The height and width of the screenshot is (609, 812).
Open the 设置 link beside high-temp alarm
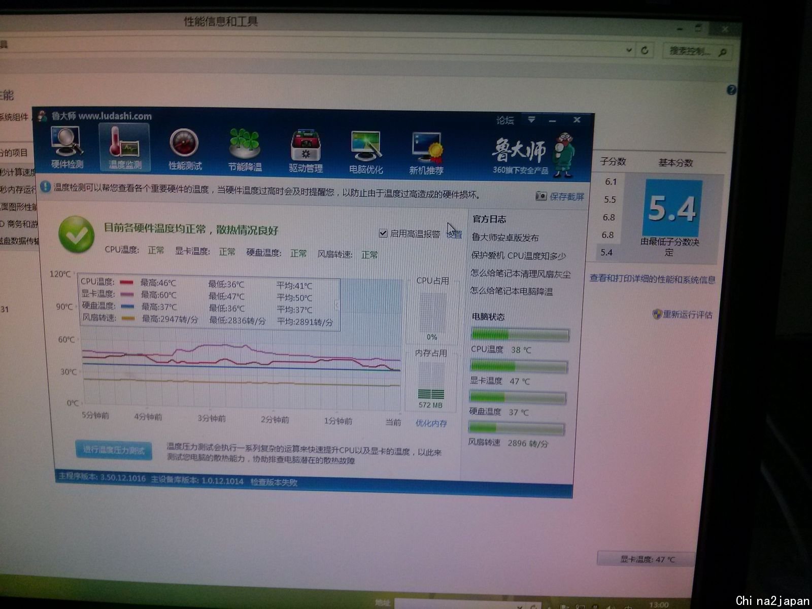[454, 234]
